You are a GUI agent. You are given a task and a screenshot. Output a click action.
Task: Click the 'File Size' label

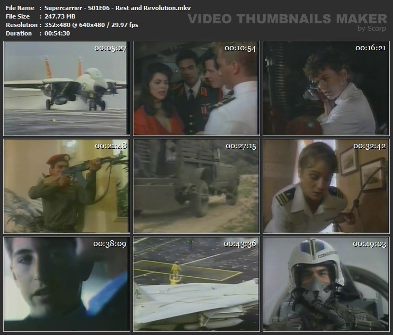pyautogui.click(x=17, y=16)
